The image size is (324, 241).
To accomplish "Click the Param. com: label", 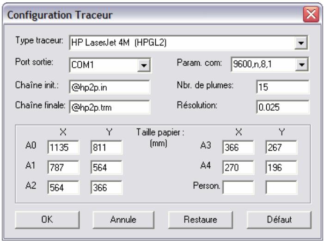I will (x=199, y=63).
